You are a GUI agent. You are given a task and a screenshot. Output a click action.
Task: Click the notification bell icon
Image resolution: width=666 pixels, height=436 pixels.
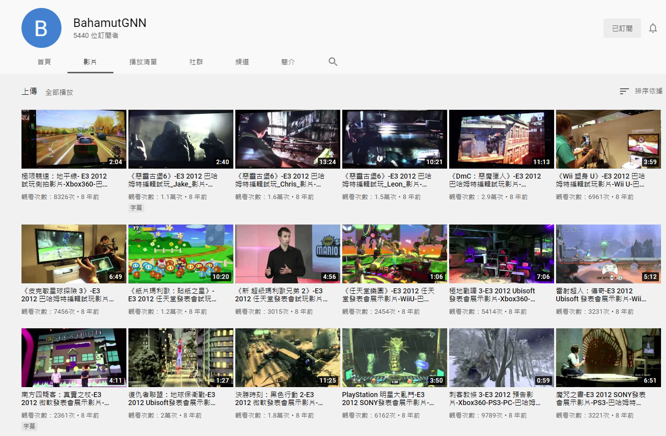pyautogui.click(x=653, y=28)
